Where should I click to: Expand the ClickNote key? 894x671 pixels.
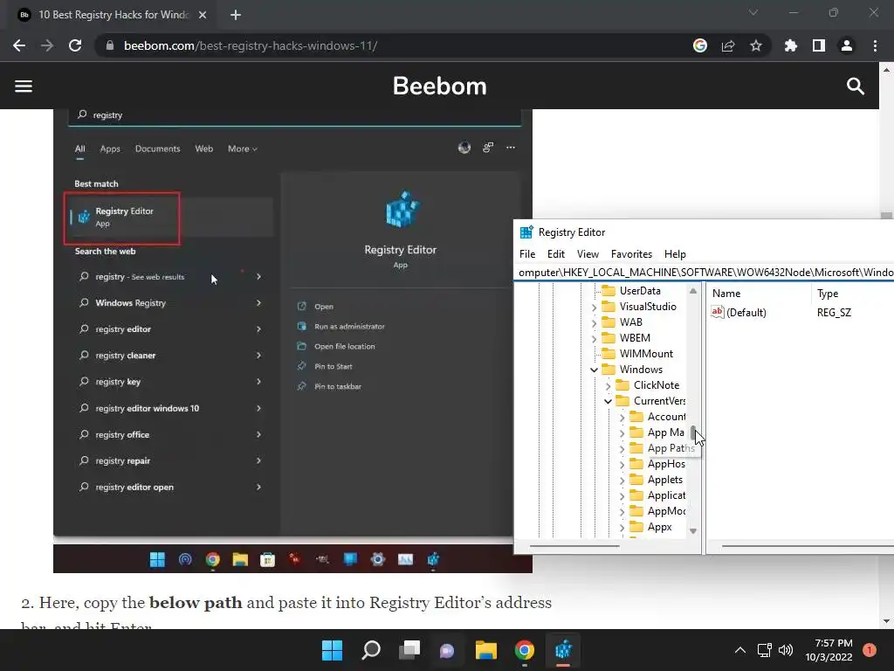tap(608, 385)
